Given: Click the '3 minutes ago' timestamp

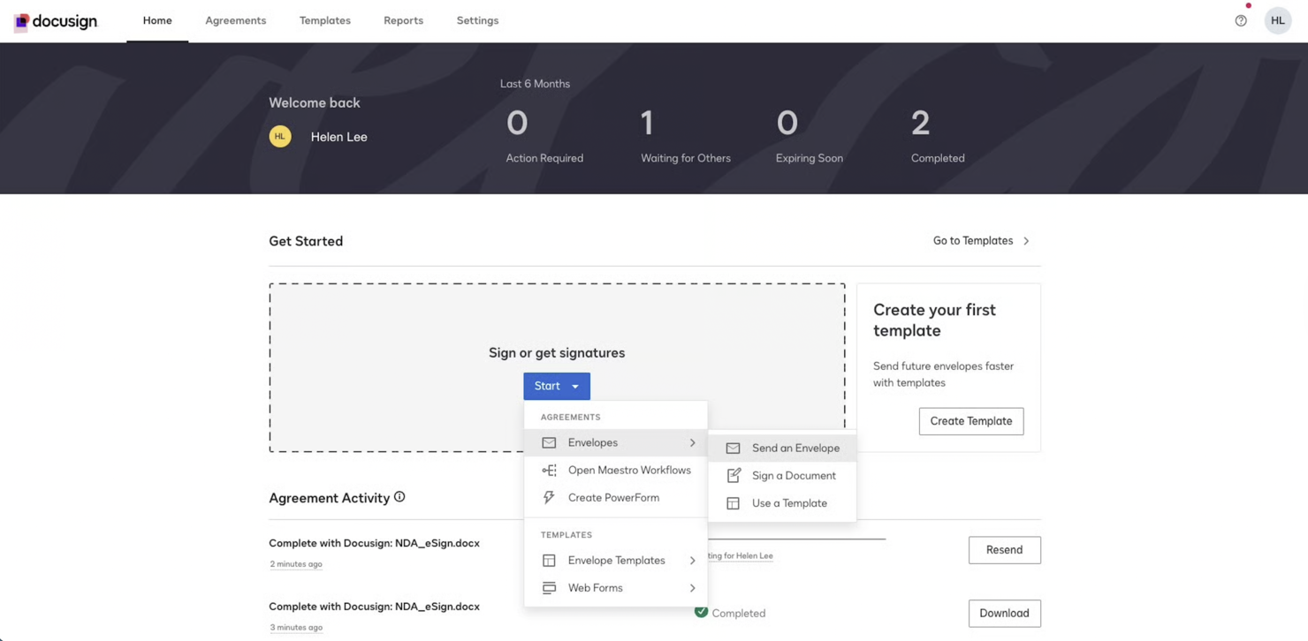Looking at the screenshot, I should pyautogui.click(x=296, y=628).
